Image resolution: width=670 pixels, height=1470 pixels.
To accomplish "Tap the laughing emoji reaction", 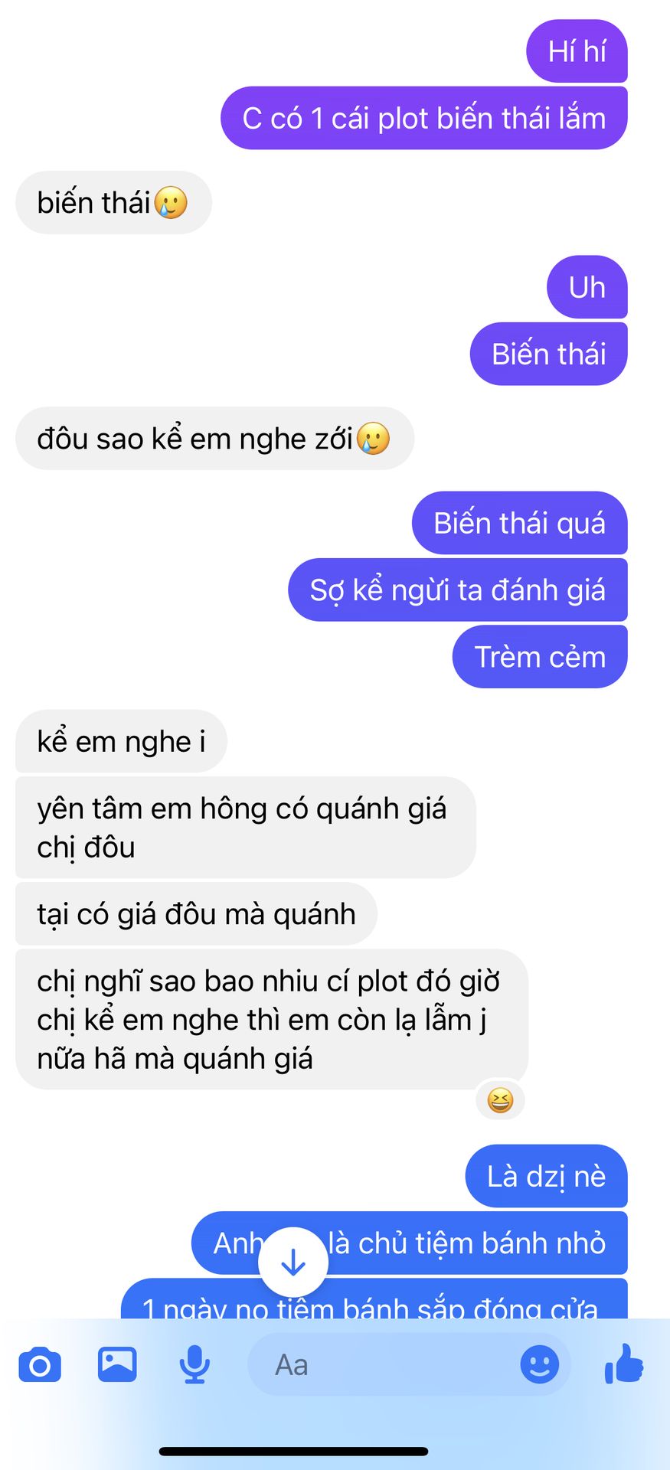I will tap(500, 1100).
